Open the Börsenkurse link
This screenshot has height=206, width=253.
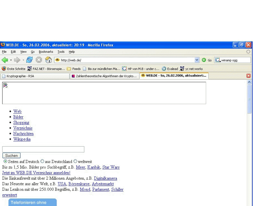(79, 184)
